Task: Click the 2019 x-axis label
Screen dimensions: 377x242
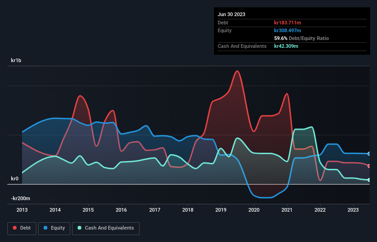Action: 221,210
